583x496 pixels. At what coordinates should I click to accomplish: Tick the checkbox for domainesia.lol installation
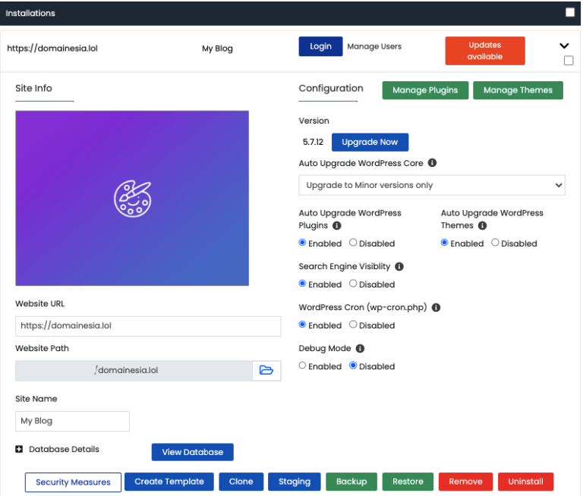point(569,60)
